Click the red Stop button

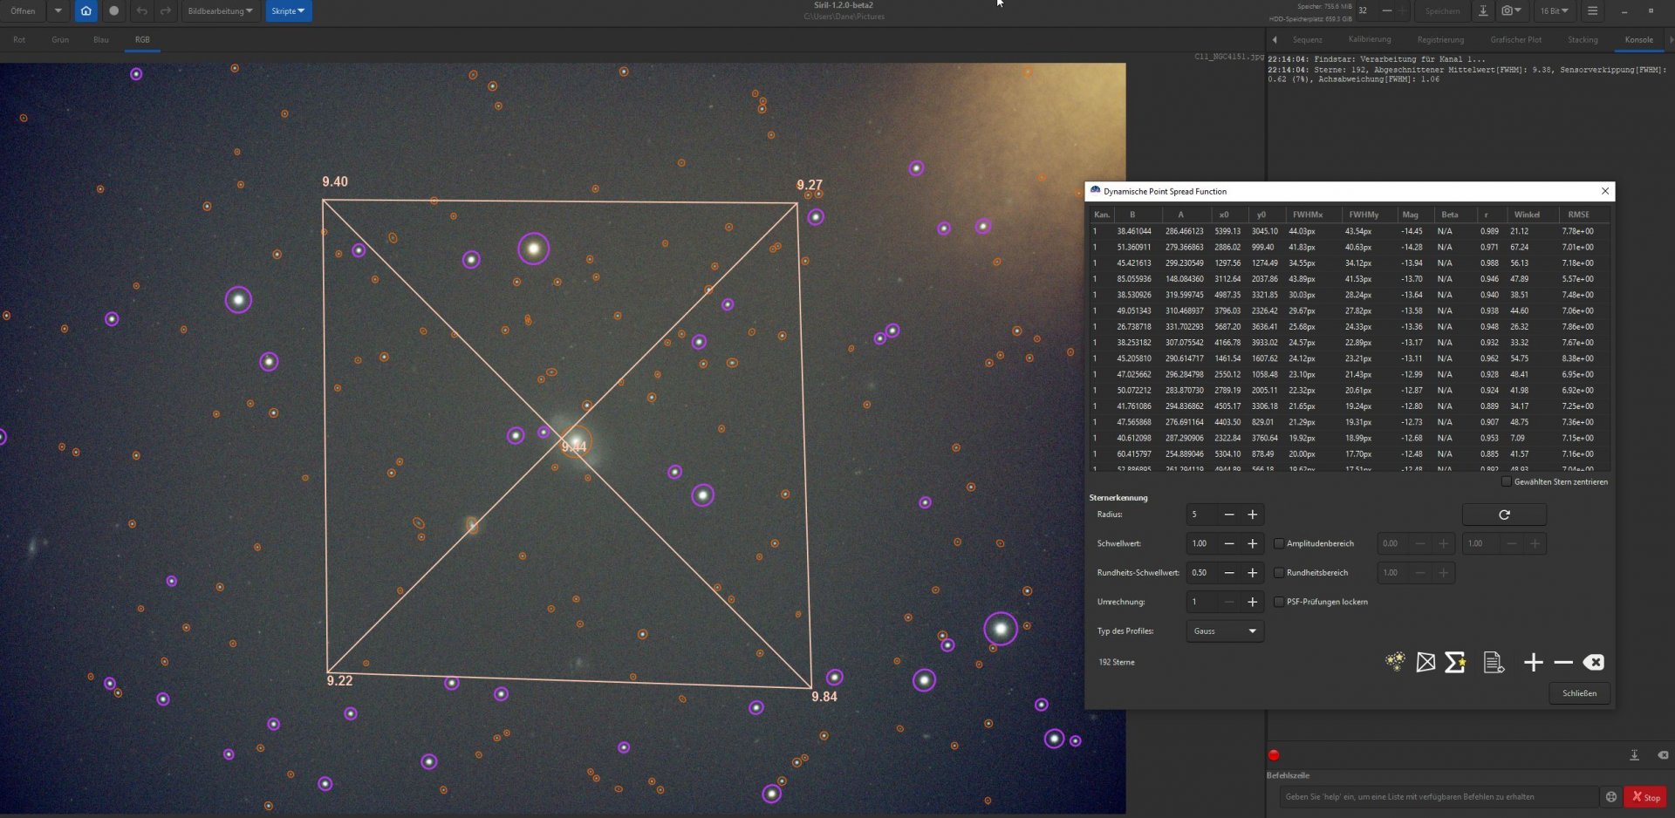[x=1645, y=797]
